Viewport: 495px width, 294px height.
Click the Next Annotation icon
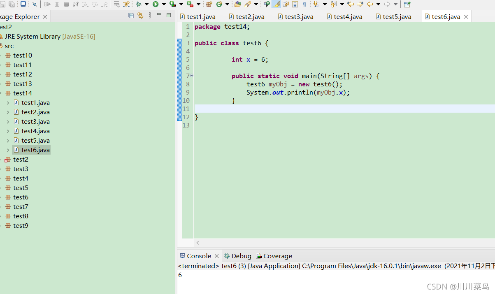point(316,4)
